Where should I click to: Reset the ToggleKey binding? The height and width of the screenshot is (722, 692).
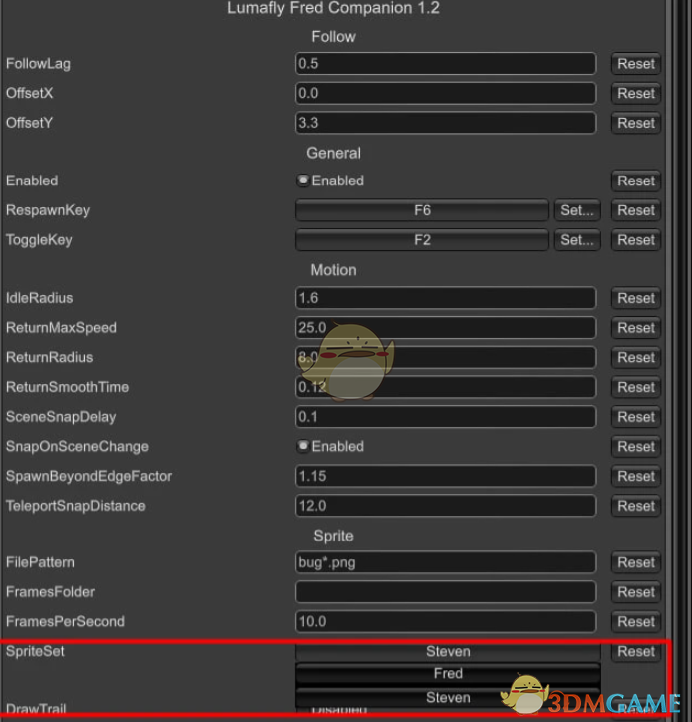click(636, 240)
